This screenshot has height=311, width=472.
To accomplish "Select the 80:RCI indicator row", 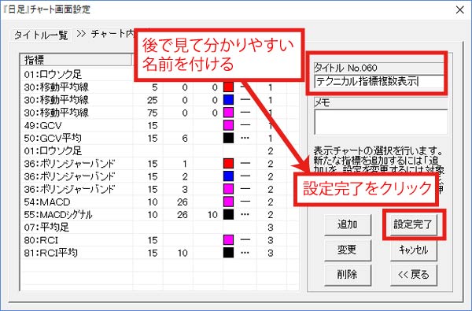I will pyautogui.click(x=160, y=240).
